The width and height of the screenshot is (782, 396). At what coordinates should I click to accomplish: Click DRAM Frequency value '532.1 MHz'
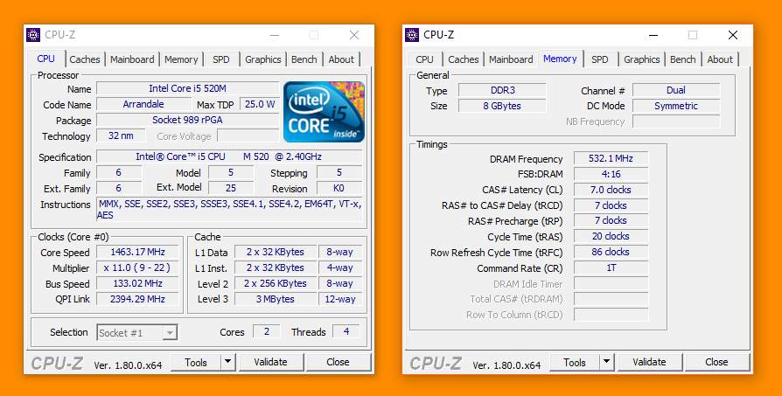tap(611, 158)
